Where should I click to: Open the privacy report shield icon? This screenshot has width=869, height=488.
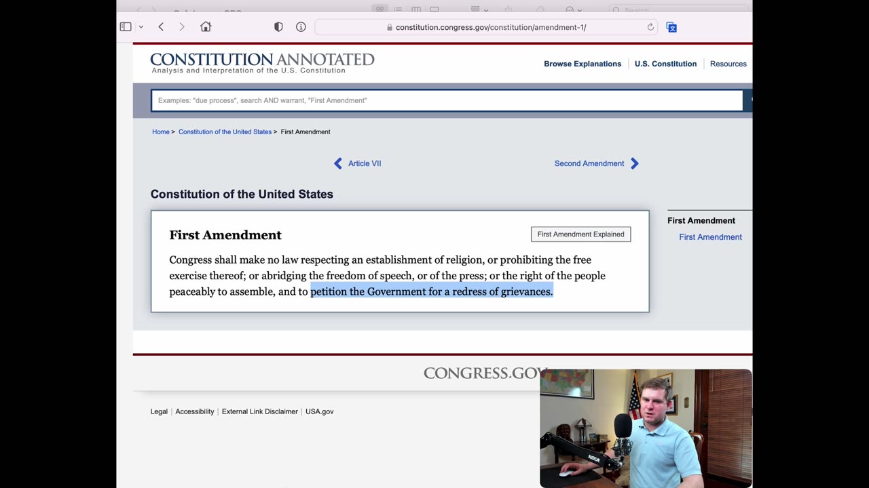click(x=278, y=27)
